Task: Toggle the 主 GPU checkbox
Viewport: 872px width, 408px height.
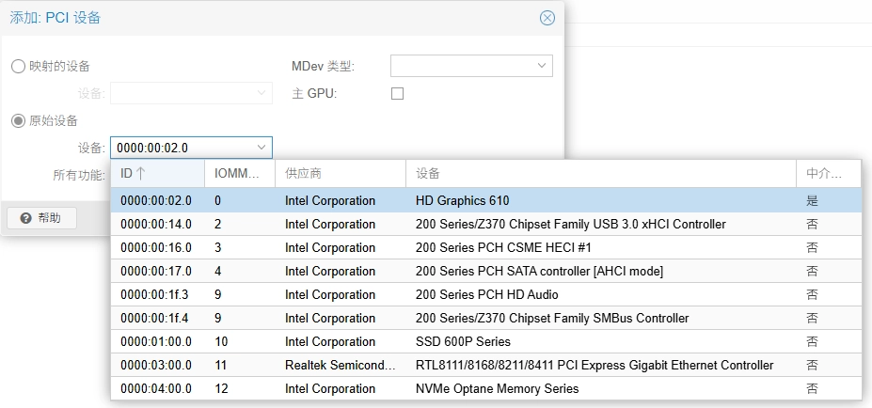Action: 397,93
